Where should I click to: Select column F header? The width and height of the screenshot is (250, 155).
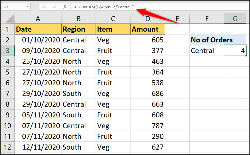tap(207, 19)
